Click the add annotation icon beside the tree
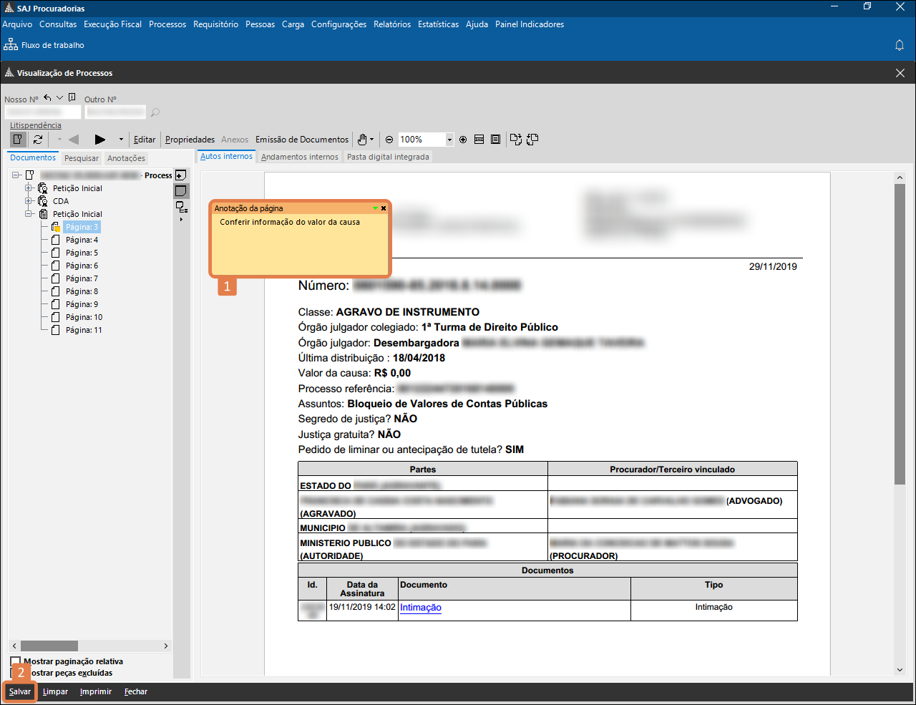 (181, 175)
